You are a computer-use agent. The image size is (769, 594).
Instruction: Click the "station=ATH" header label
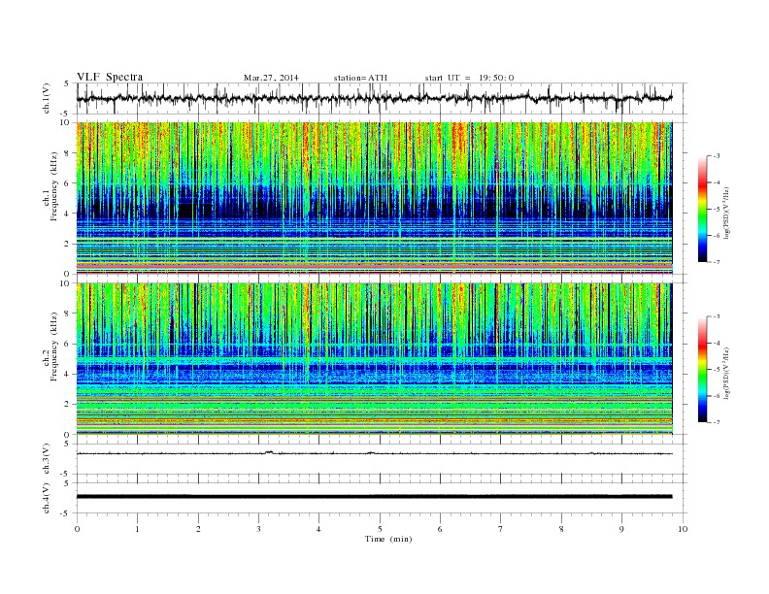coord(360,78)
